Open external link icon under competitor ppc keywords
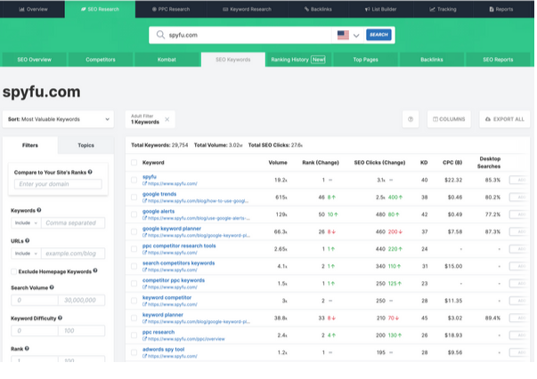The width and height of the screenshot is (537, 379). (144, 287)
